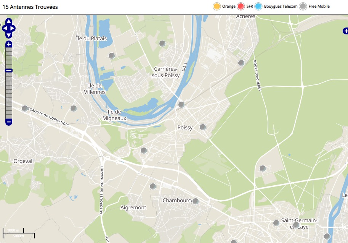Click the pan down arrow
The width and height of the screenshot is (348, 243).
tap(9, 35)
